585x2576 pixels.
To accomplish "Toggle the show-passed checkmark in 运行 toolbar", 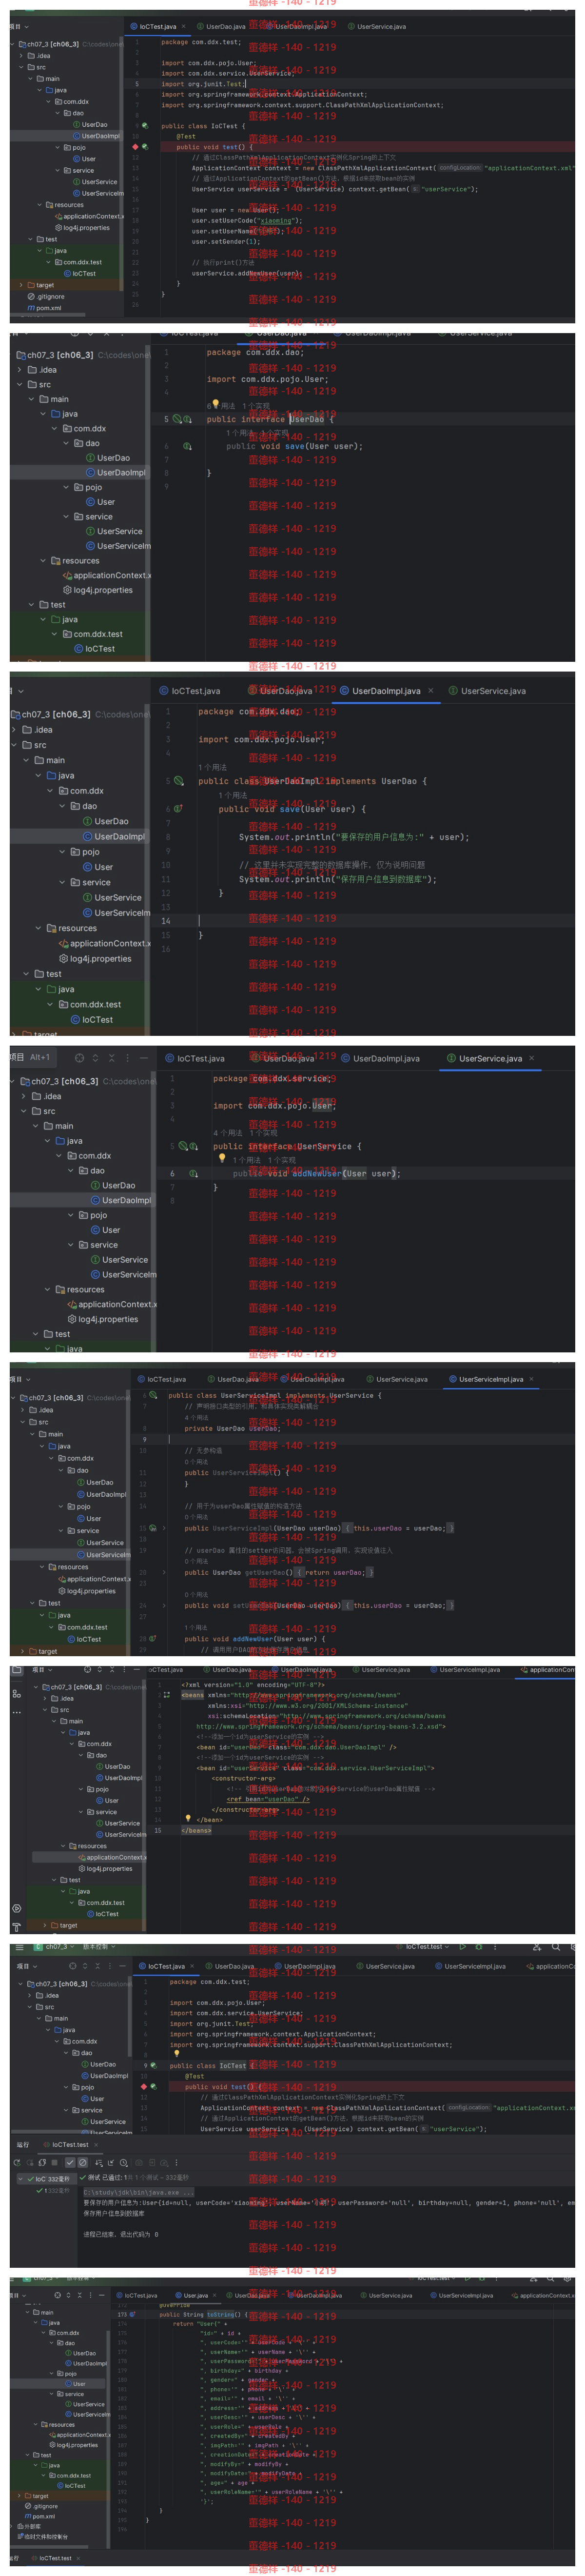I will [x=70, y=2162].
